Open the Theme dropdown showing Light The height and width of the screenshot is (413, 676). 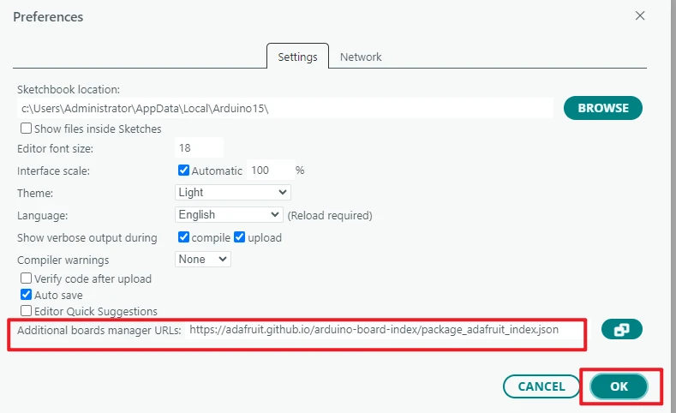tap(233, 193)
